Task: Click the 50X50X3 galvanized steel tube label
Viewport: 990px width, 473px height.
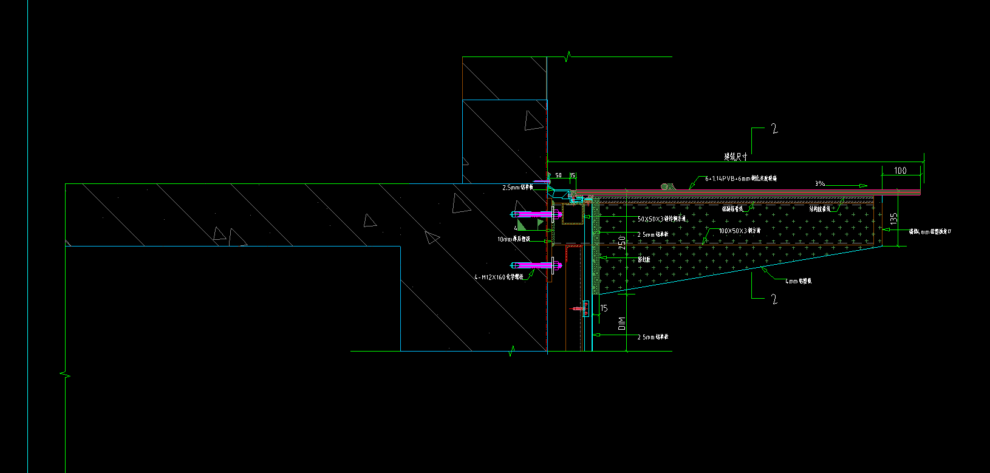Action: pos(662,219)
